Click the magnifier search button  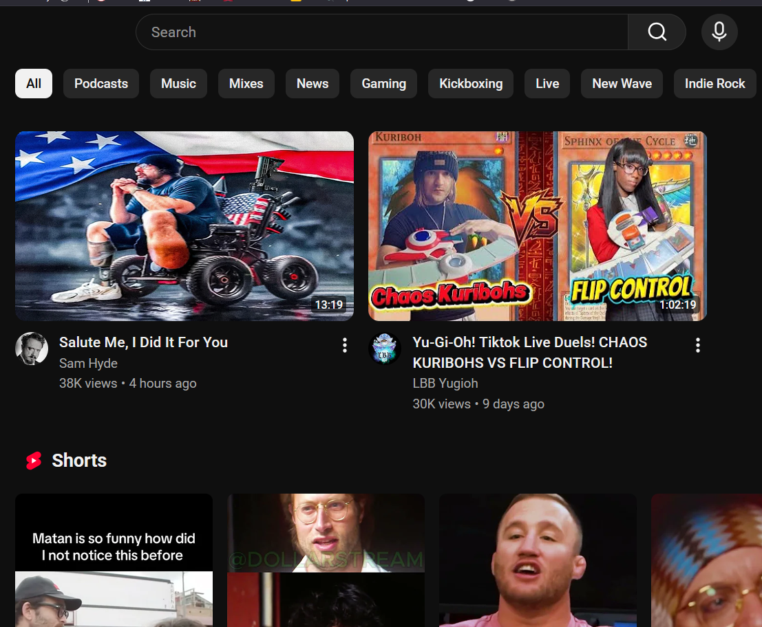click(x=657, y=32)
